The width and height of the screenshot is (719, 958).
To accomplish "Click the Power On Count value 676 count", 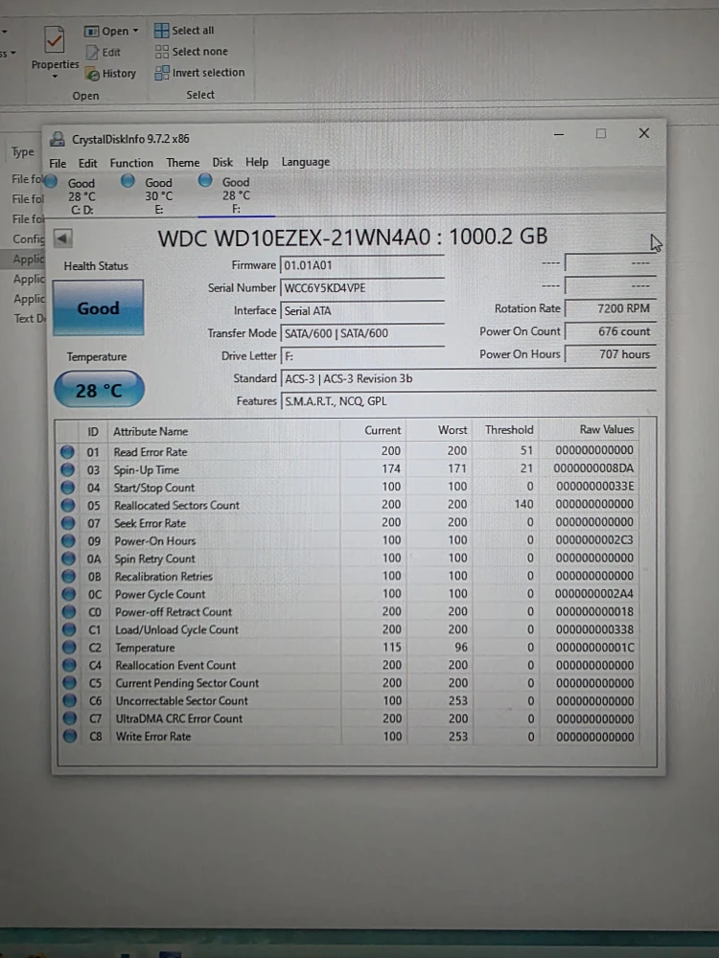I will click(x=610, y=331).
